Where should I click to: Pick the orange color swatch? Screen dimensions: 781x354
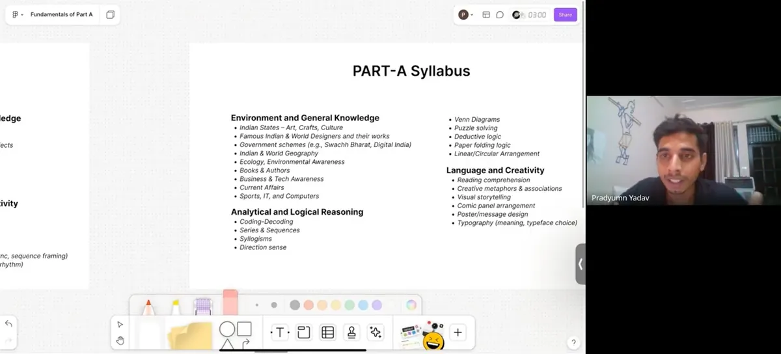[322, 305]
